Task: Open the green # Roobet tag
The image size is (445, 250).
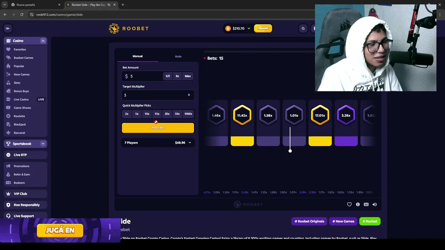Action: [x=370, y=221]
